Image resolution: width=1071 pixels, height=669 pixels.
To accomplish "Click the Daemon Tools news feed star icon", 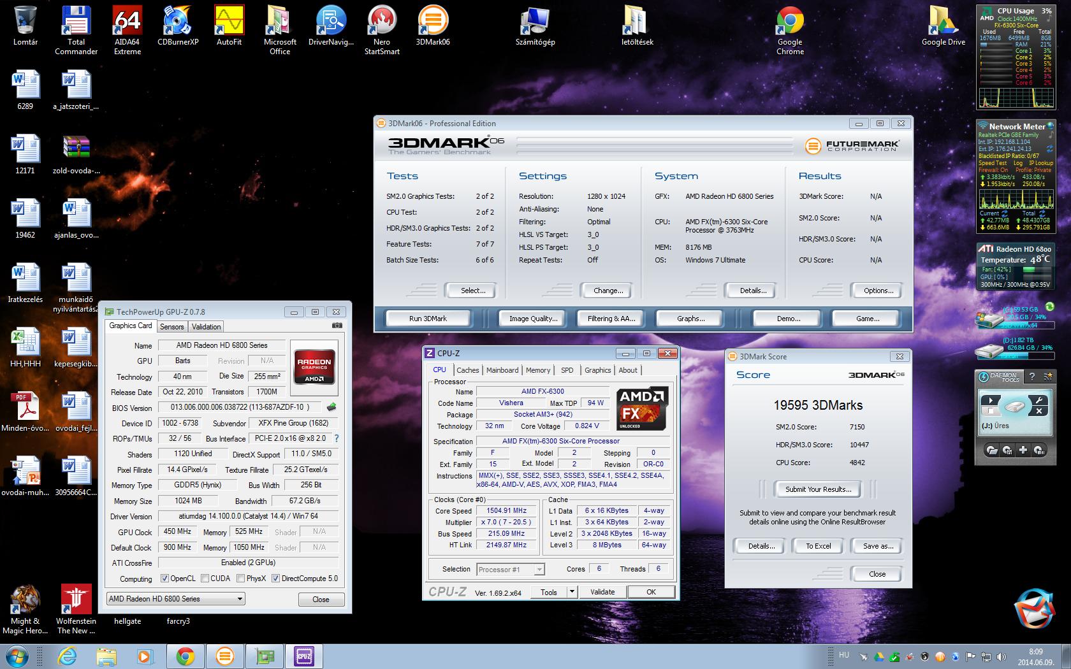I will [x=1047, y=377].
